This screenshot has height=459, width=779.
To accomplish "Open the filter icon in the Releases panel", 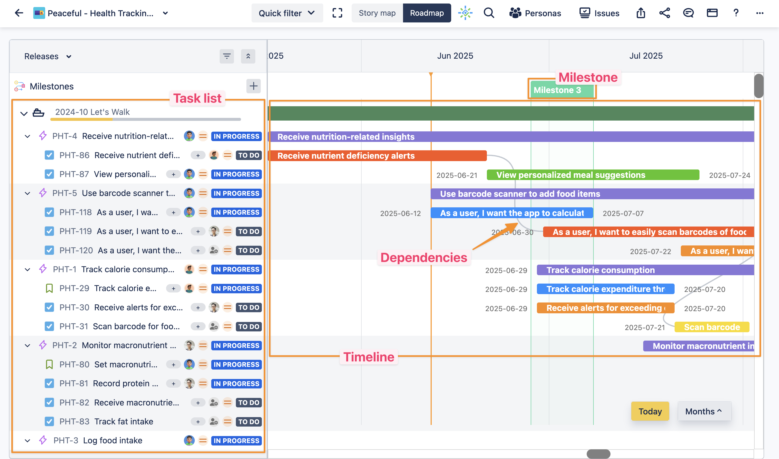I will 227,56.
